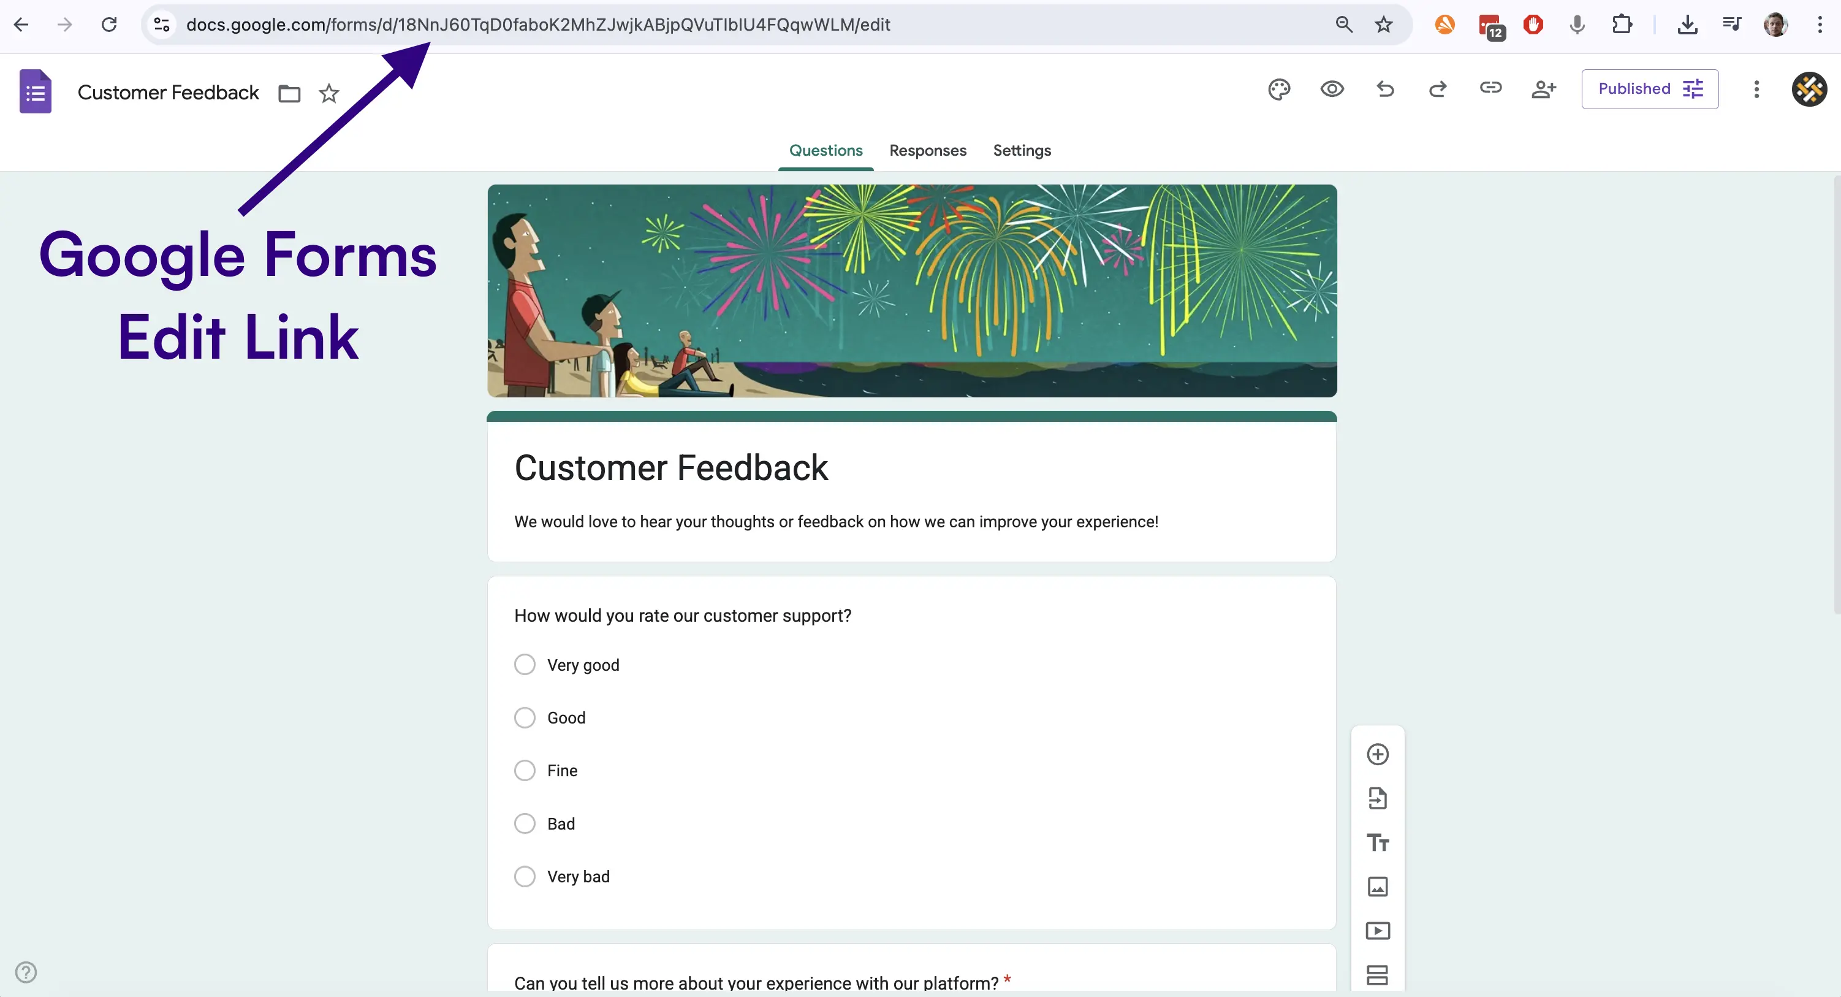Image resolution: width=1841 pixels, height=997 pixels.
Task: Choose the Bad rating option
Action: 524,823
